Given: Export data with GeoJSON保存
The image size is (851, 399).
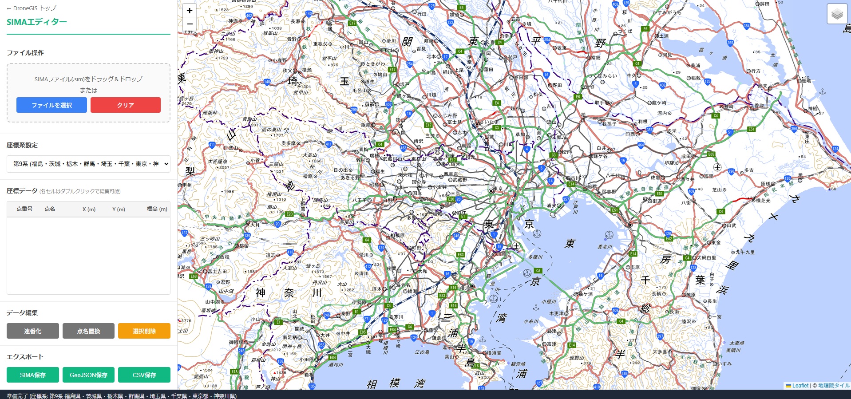Looking at the screenshot, I should pyautogui.click(x=88, y=375).
